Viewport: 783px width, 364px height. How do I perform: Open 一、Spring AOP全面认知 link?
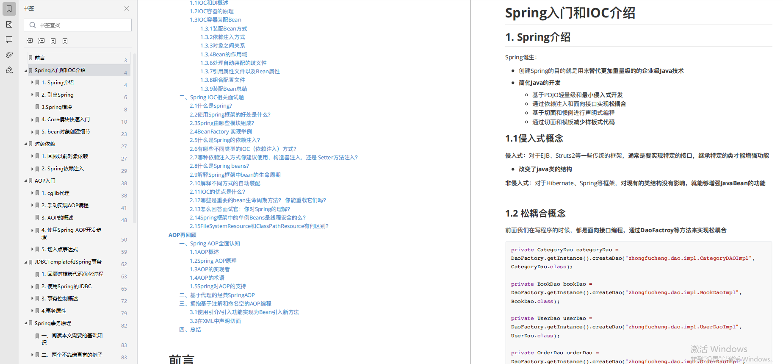click(210, 244)
